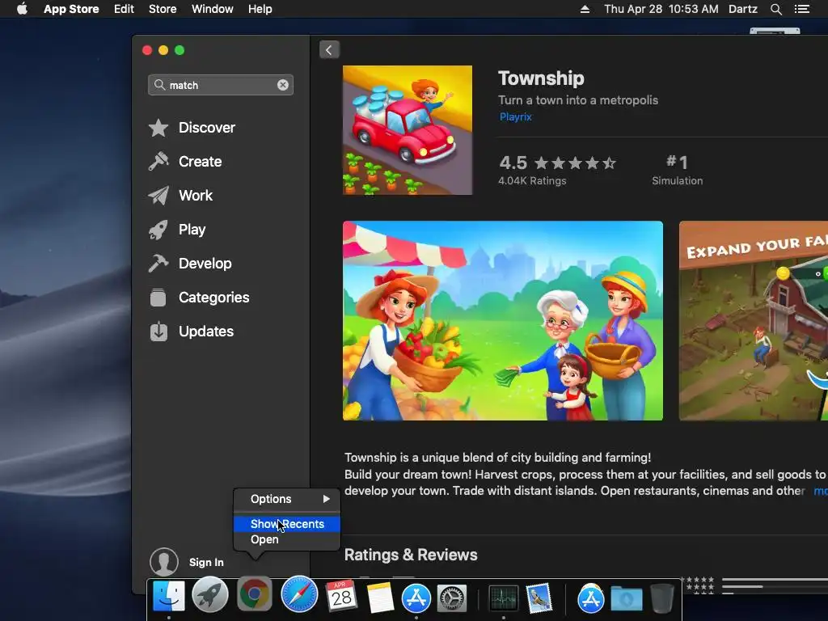
Task: Open Activity Monitor from the Dock
Action: 503,598
